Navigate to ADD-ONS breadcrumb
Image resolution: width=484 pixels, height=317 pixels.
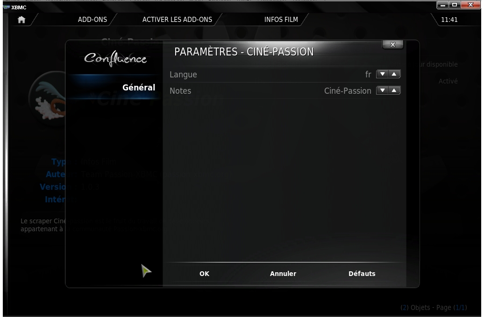coord(93,20)
